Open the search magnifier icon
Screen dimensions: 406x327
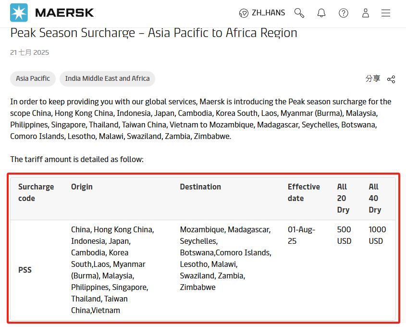tap(299, 13)
